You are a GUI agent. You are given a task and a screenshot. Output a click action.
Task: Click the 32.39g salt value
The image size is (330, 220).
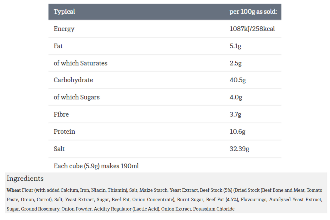click(239, 149)
